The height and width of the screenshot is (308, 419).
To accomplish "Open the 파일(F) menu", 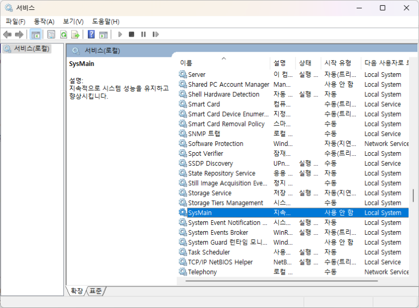I will [x=15, y=21].
